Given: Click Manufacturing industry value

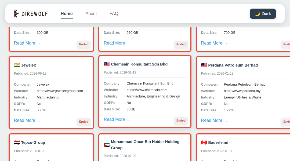Looking at the screenshot, I should click(x=48, y=97).
